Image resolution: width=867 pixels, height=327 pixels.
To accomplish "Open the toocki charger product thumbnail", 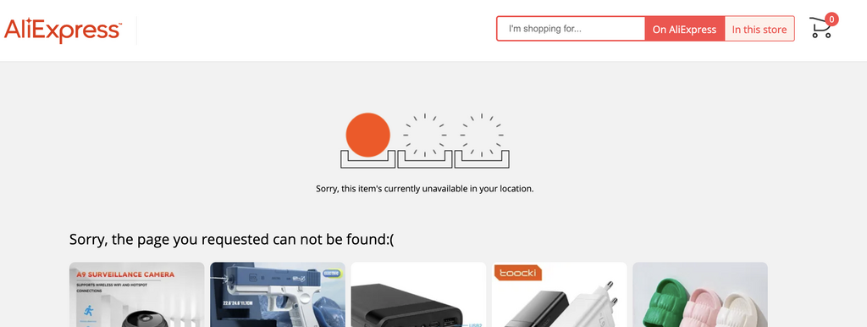I will point(560,295).
